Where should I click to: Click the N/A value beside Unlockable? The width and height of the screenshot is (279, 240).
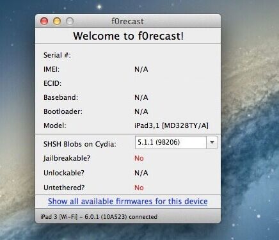pyautogui.click(x=141, y=173)
